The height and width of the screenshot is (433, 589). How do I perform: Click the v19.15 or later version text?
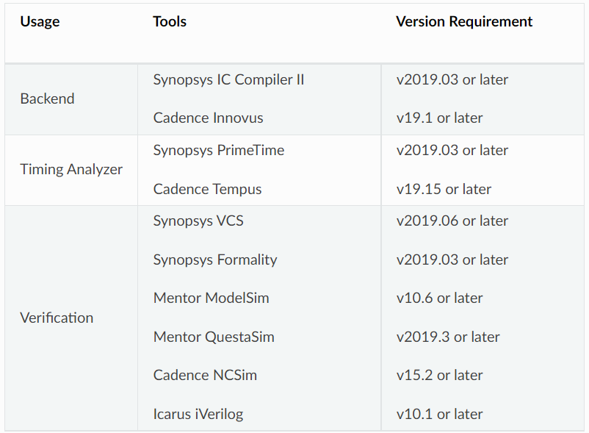tap(444, 189)
